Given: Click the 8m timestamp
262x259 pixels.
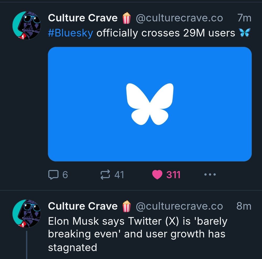Looking at the screenshot, I should (x=244, y=206).
